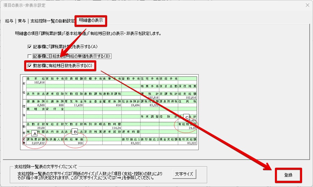
Task: Click the 明細書の表示 tab
Action: [90, 20]
